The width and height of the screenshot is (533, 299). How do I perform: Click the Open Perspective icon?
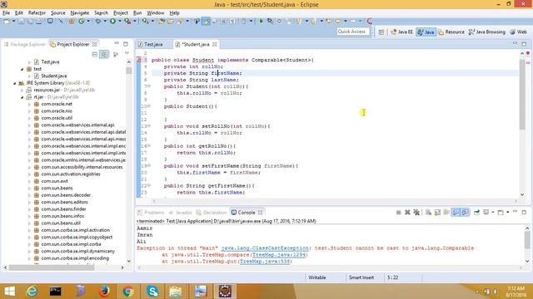[381, 32]
